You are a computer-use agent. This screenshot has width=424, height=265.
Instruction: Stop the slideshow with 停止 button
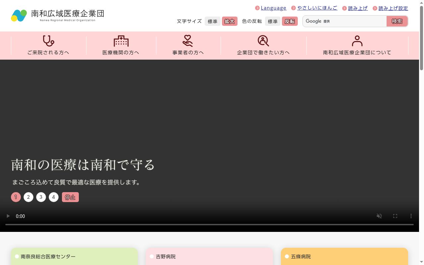click(x=70, y=197)
